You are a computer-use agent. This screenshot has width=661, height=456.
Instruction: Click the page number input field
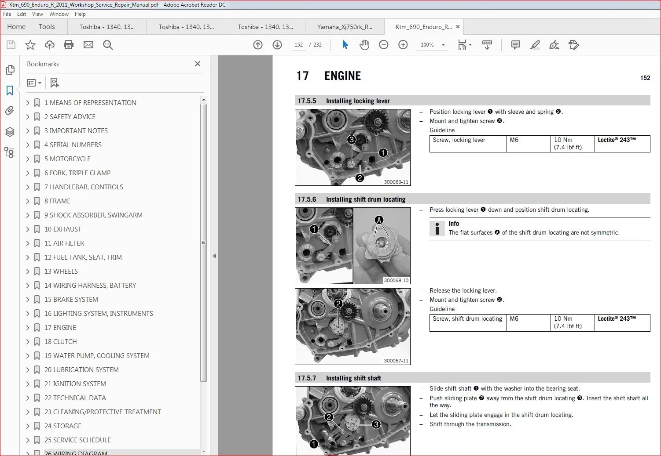click(x=298, y=45)
